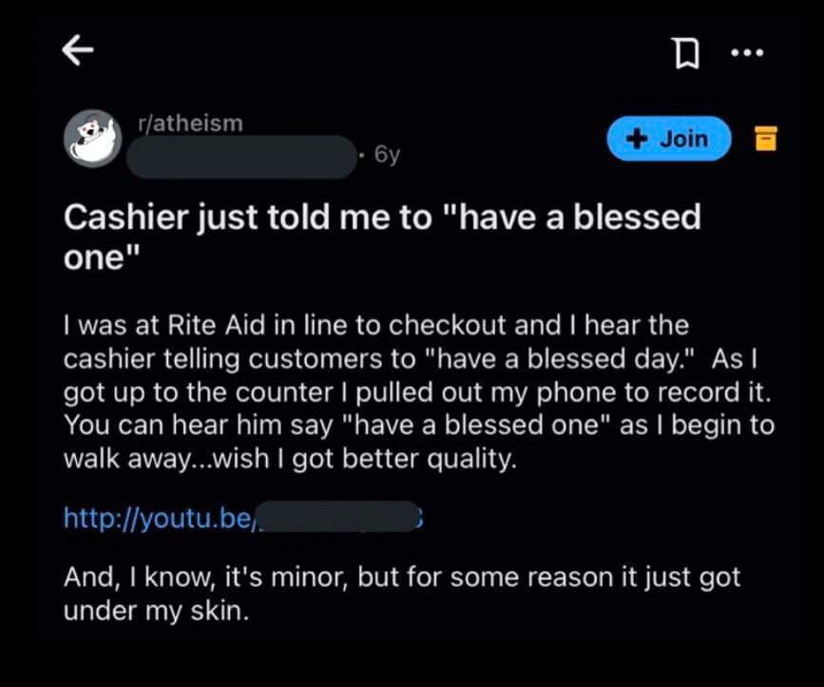Screen dimensions: 824x687
Task: Open the redacted poster username
Action: [x=241, y=157]
